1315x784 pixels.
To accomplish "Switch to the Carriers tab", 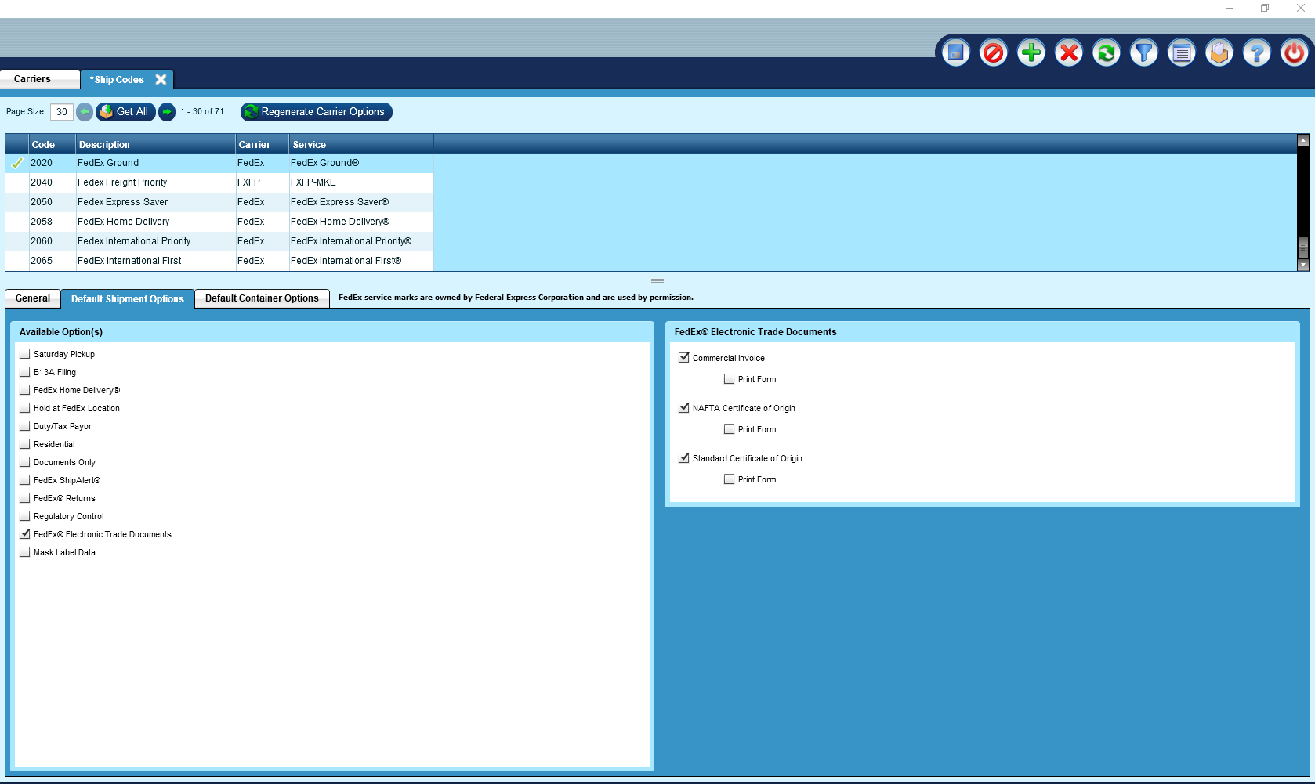I will click(40, 79).
